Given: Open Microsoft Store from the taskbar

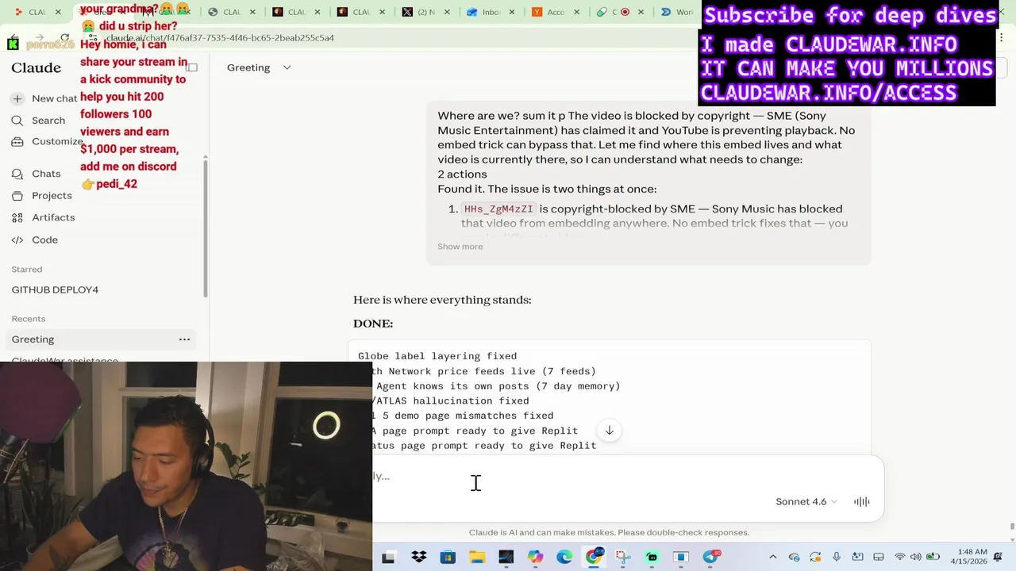Looking at the screenshot, I should pyautogui.click(x=448, y=558).
